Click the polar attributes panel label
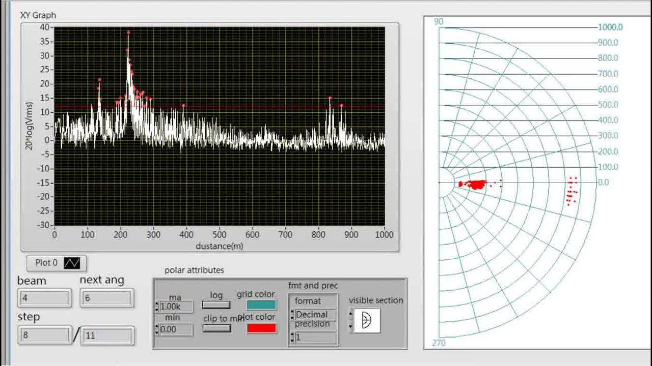652x366 pixels. click(x=194, y=270)
